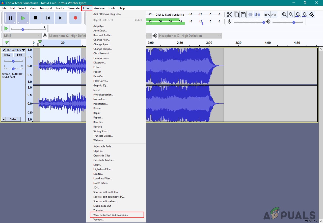Click the Pause playback button
The height and width of the screenshot is (223, 323).
10,18
